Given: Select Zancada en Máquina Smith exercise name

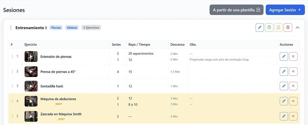Looking at the screenshot, I should click(x=61, y=114).
